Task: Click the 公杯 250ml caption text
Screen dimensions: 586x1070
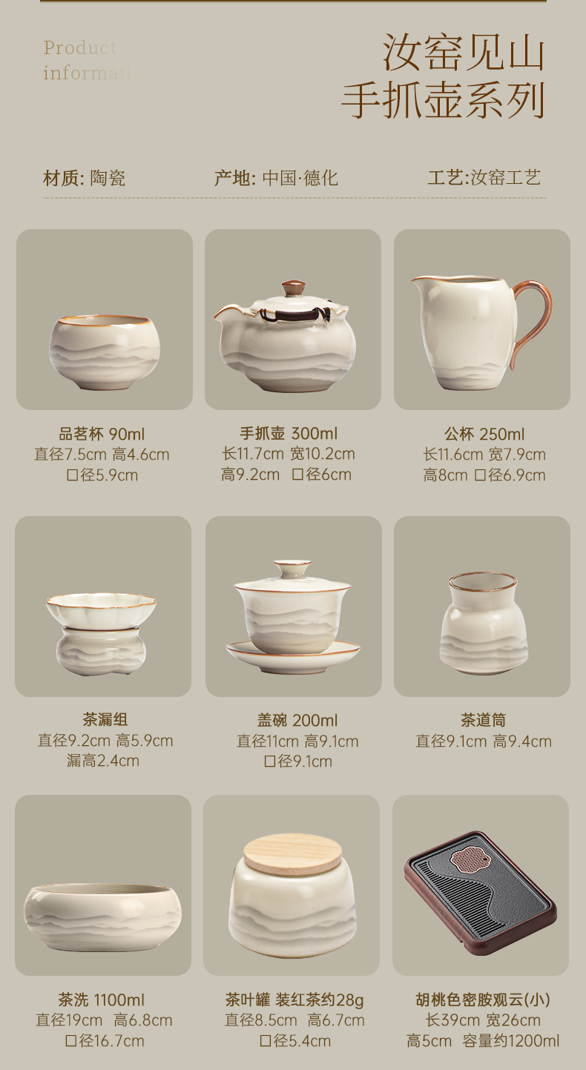Action: pyautogui.click(x=484, y=434)
